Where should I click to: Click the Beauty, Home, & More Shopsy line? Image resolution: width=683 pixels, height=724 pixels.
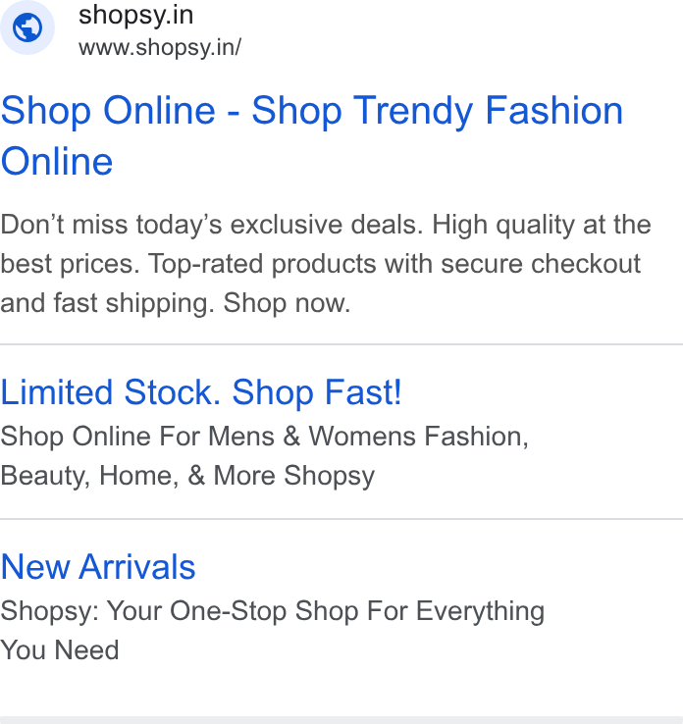pyautogui.click(x=187, y=476)
